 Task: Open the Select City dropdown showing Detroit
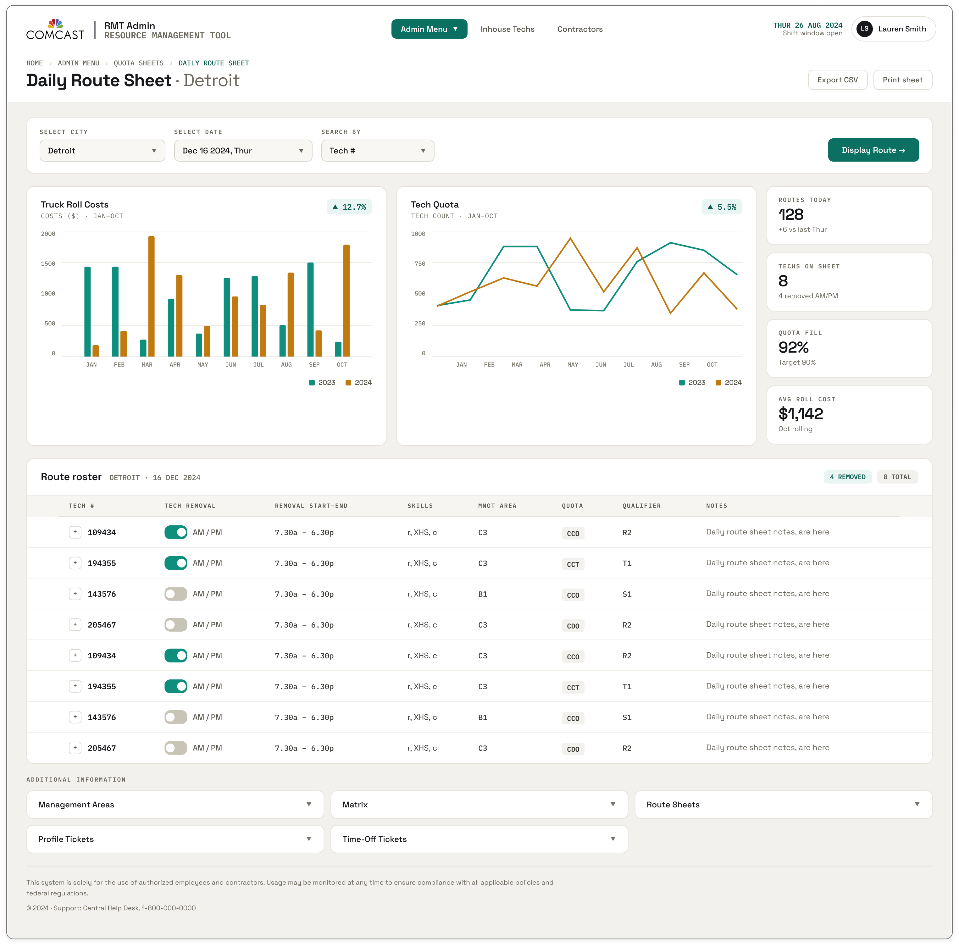click(102, 150)
